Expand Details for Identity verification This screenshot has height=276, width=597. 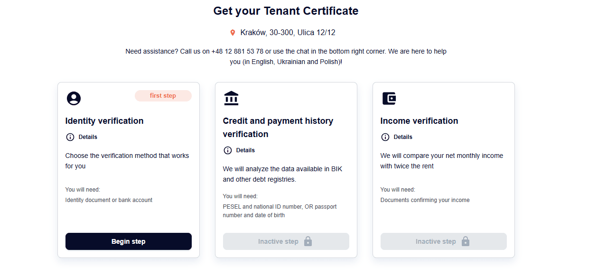click(88, 137)
